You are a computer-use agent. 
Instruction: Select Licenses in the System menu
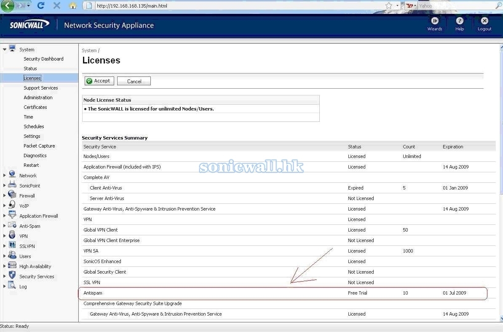pos(32,78)
